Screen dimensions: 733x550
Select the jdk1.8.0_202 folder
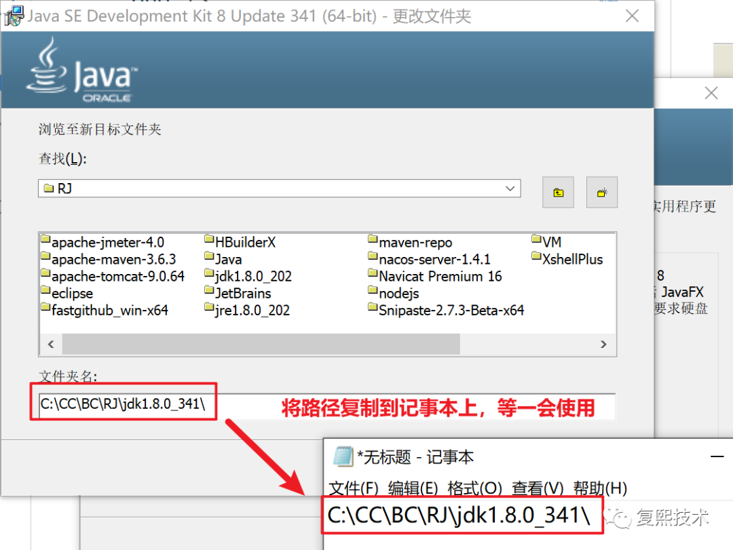click(x=248, y=276)
